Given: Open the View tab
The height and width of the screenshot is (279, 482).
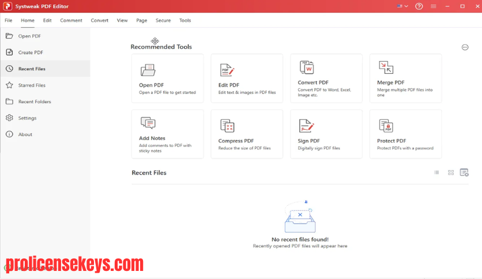Looking at the screenshot, I should coord(122,20).
